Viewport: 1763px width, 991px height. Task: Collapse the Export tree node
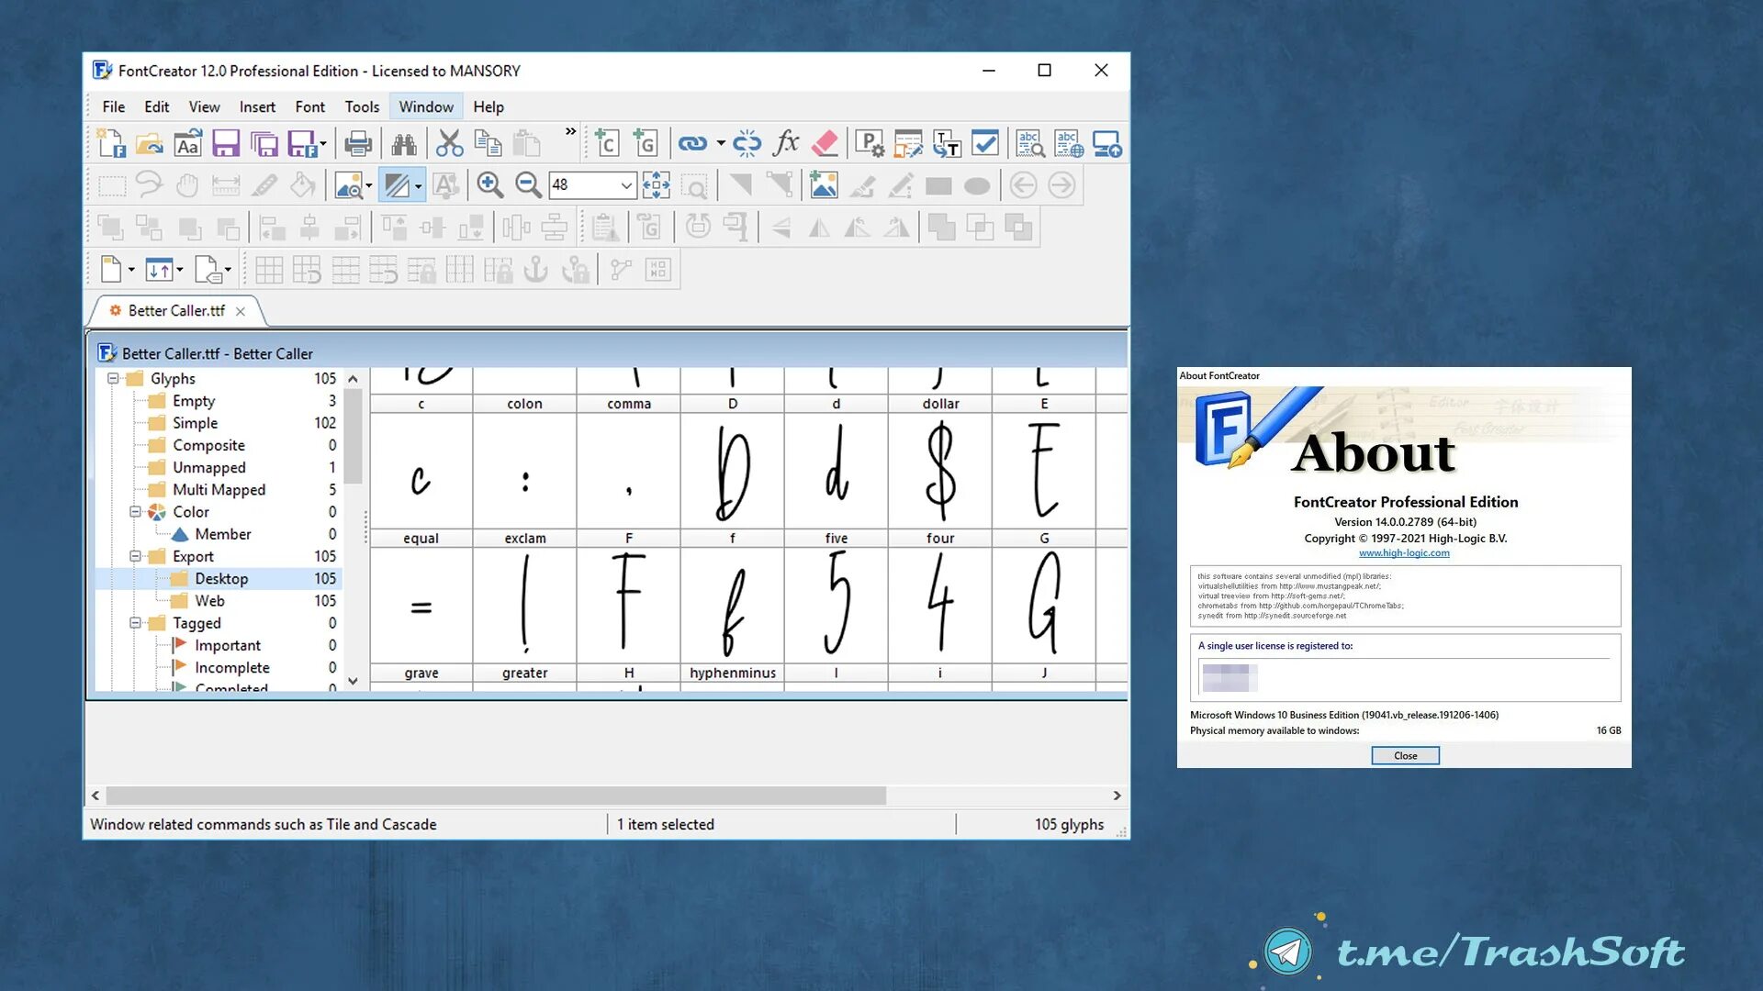135,556
